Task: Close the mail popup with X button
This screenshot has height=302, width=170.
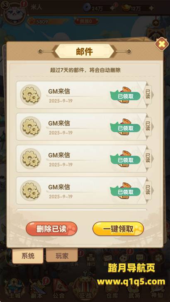Action: tap(162, 44)
